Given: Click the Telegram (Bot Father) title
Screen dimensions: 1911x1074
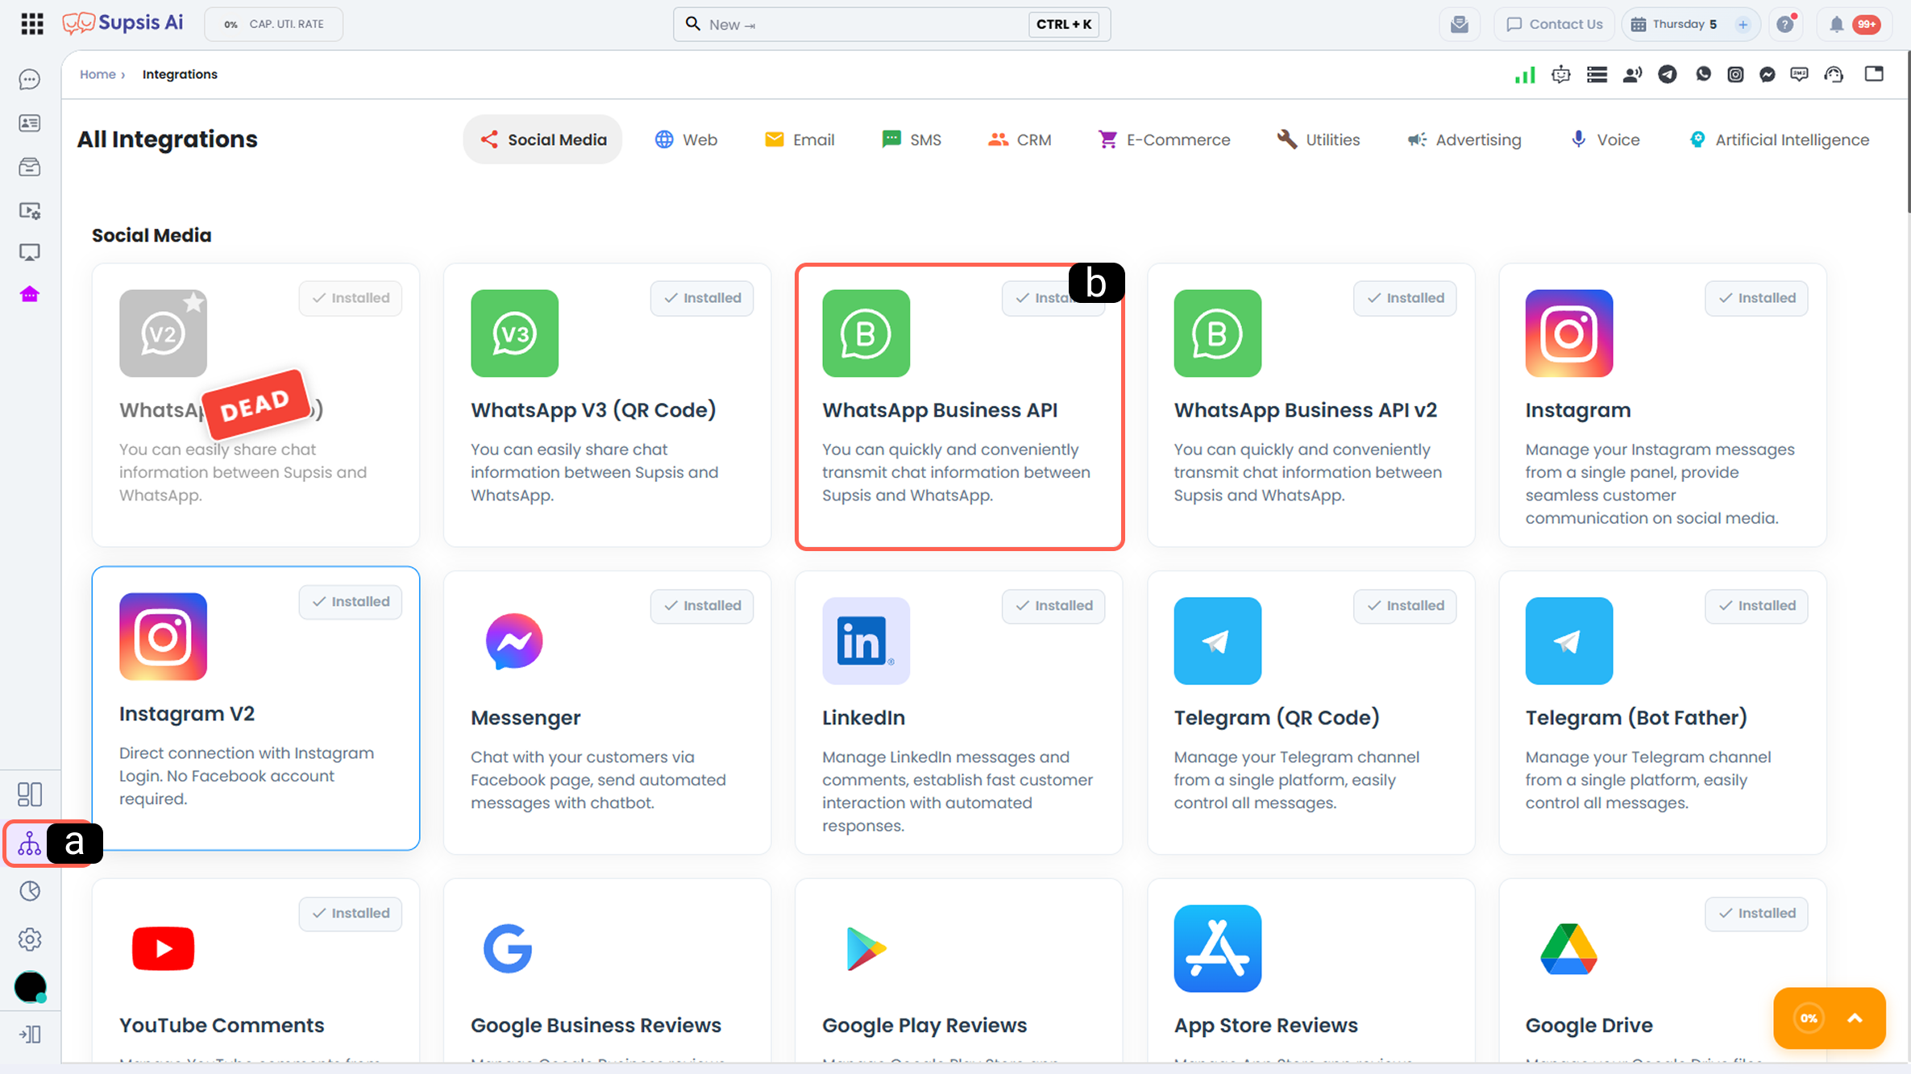Looking at the screenshot, I should click(1636, 717).
